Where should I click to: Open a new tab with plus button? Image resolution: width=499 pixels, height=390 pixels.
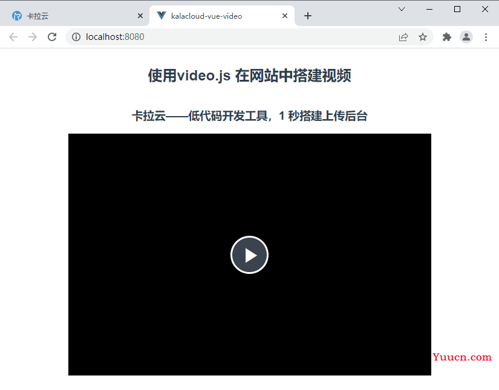(308, 16)
